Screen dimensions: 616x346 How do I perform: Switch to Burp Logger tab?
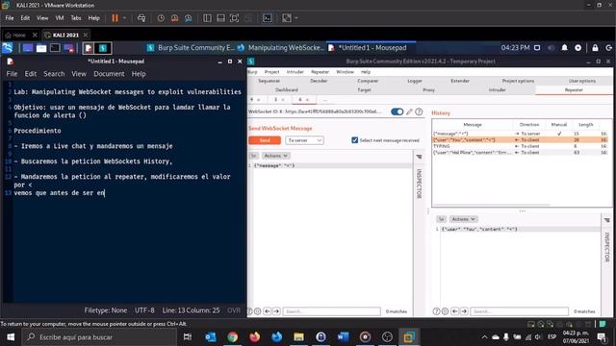coord(415,81)
